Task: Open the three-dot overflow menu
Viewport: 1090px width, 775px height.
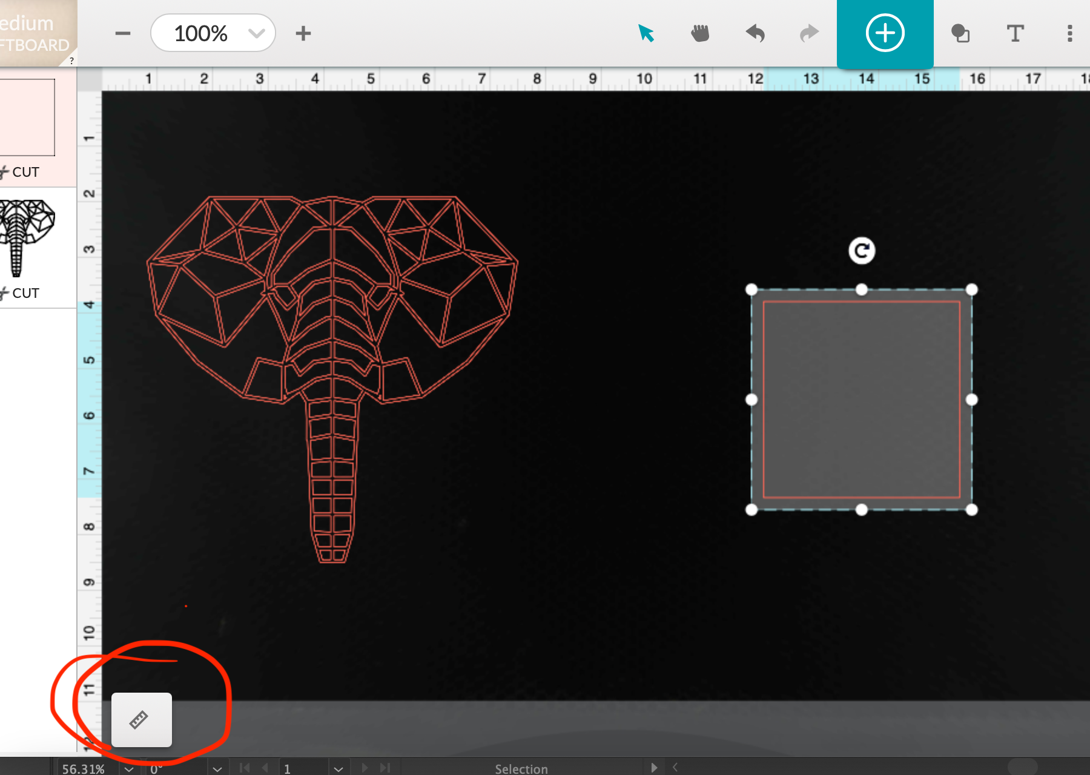Action: [1069, 34]
